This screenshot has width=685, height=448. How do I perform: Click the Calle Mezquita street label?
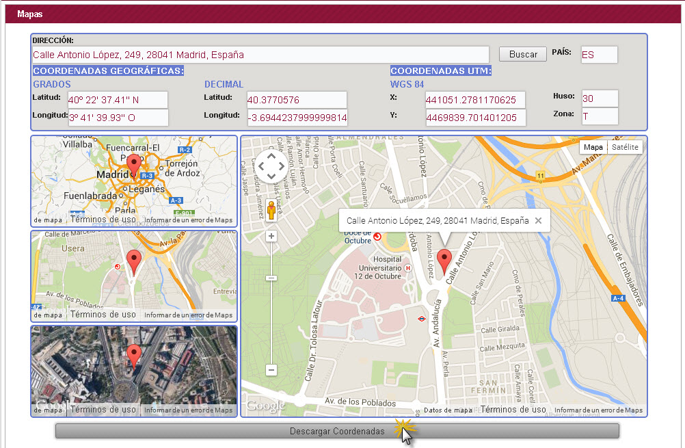coord(502,347)
